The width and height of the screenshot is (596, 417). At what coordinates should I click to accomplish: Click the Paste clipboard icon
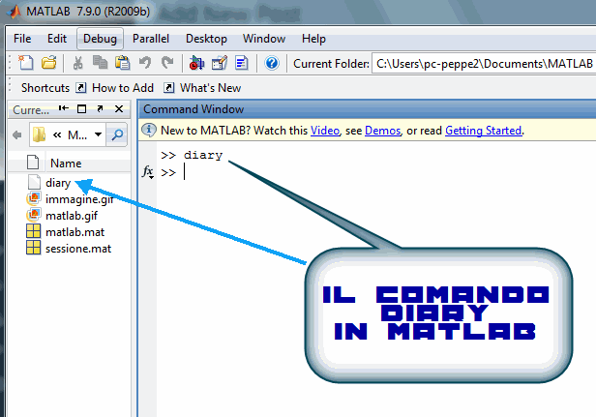(122, 63)
